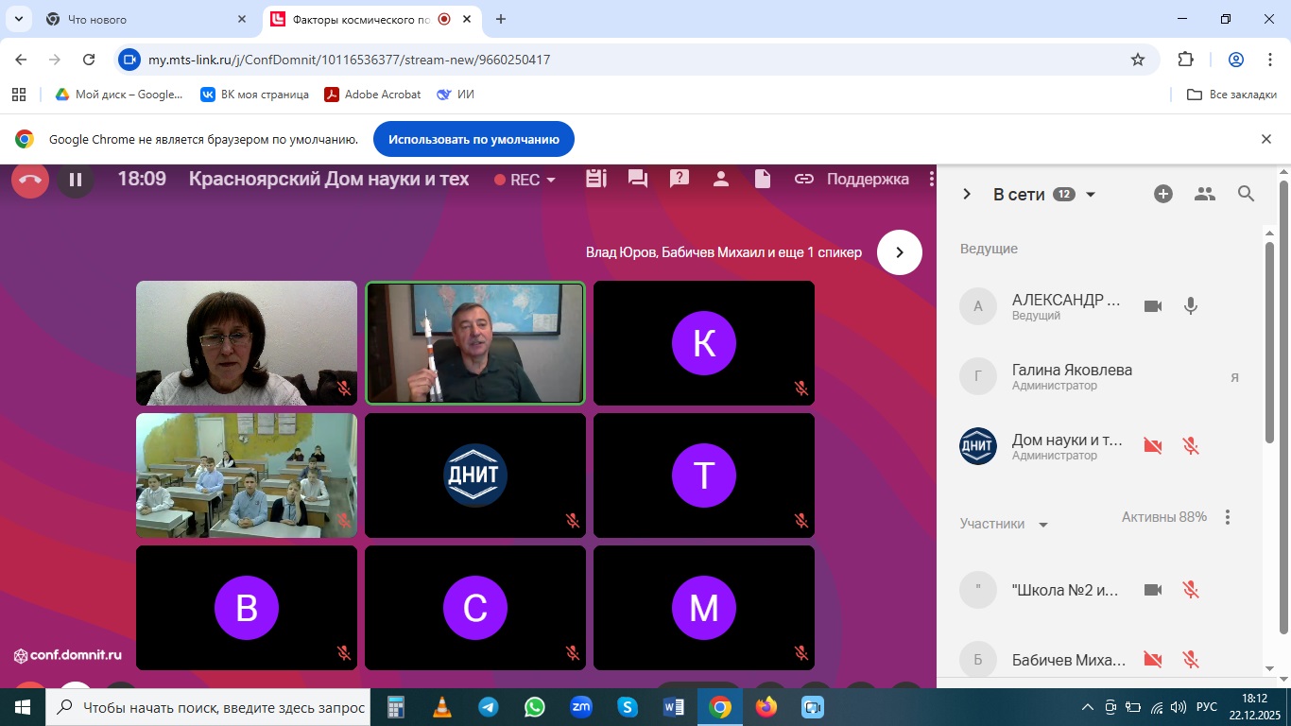Pause the webinar broadcast
1291x726 pixels.
tap(76, 180)
